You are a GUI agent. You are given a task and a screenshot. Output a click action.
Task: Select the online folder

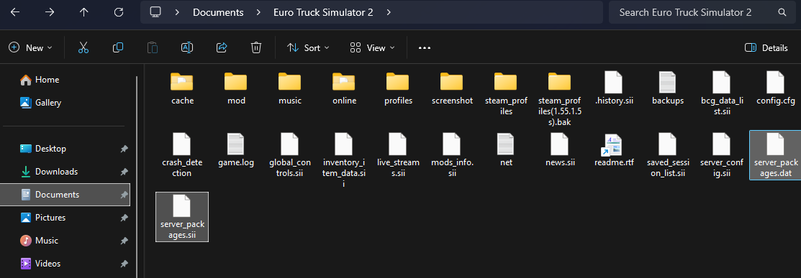pyautogui.click(x=344, y=88)
